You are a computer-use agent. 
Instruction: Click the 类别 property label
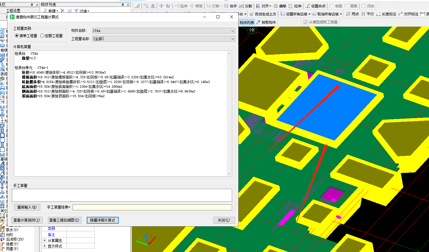[51, 228]
